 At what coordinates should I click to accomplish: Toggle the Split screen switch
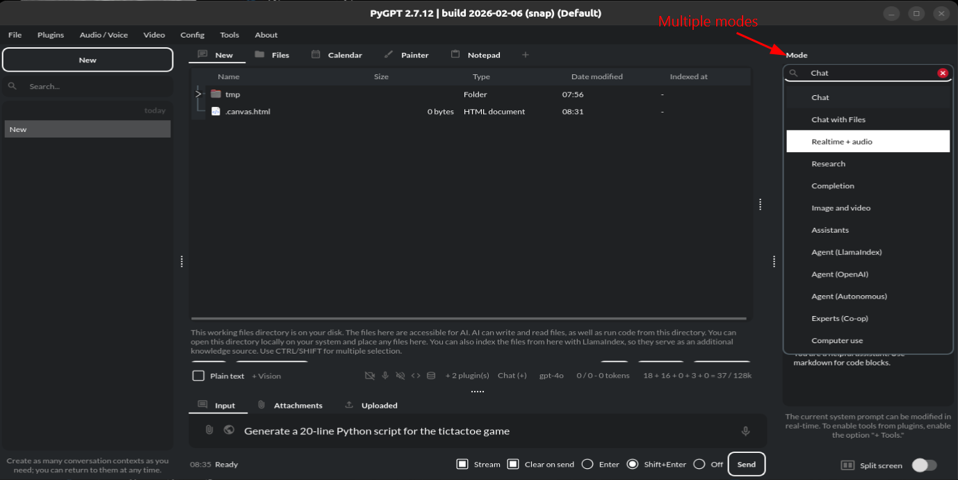[925, 465]
